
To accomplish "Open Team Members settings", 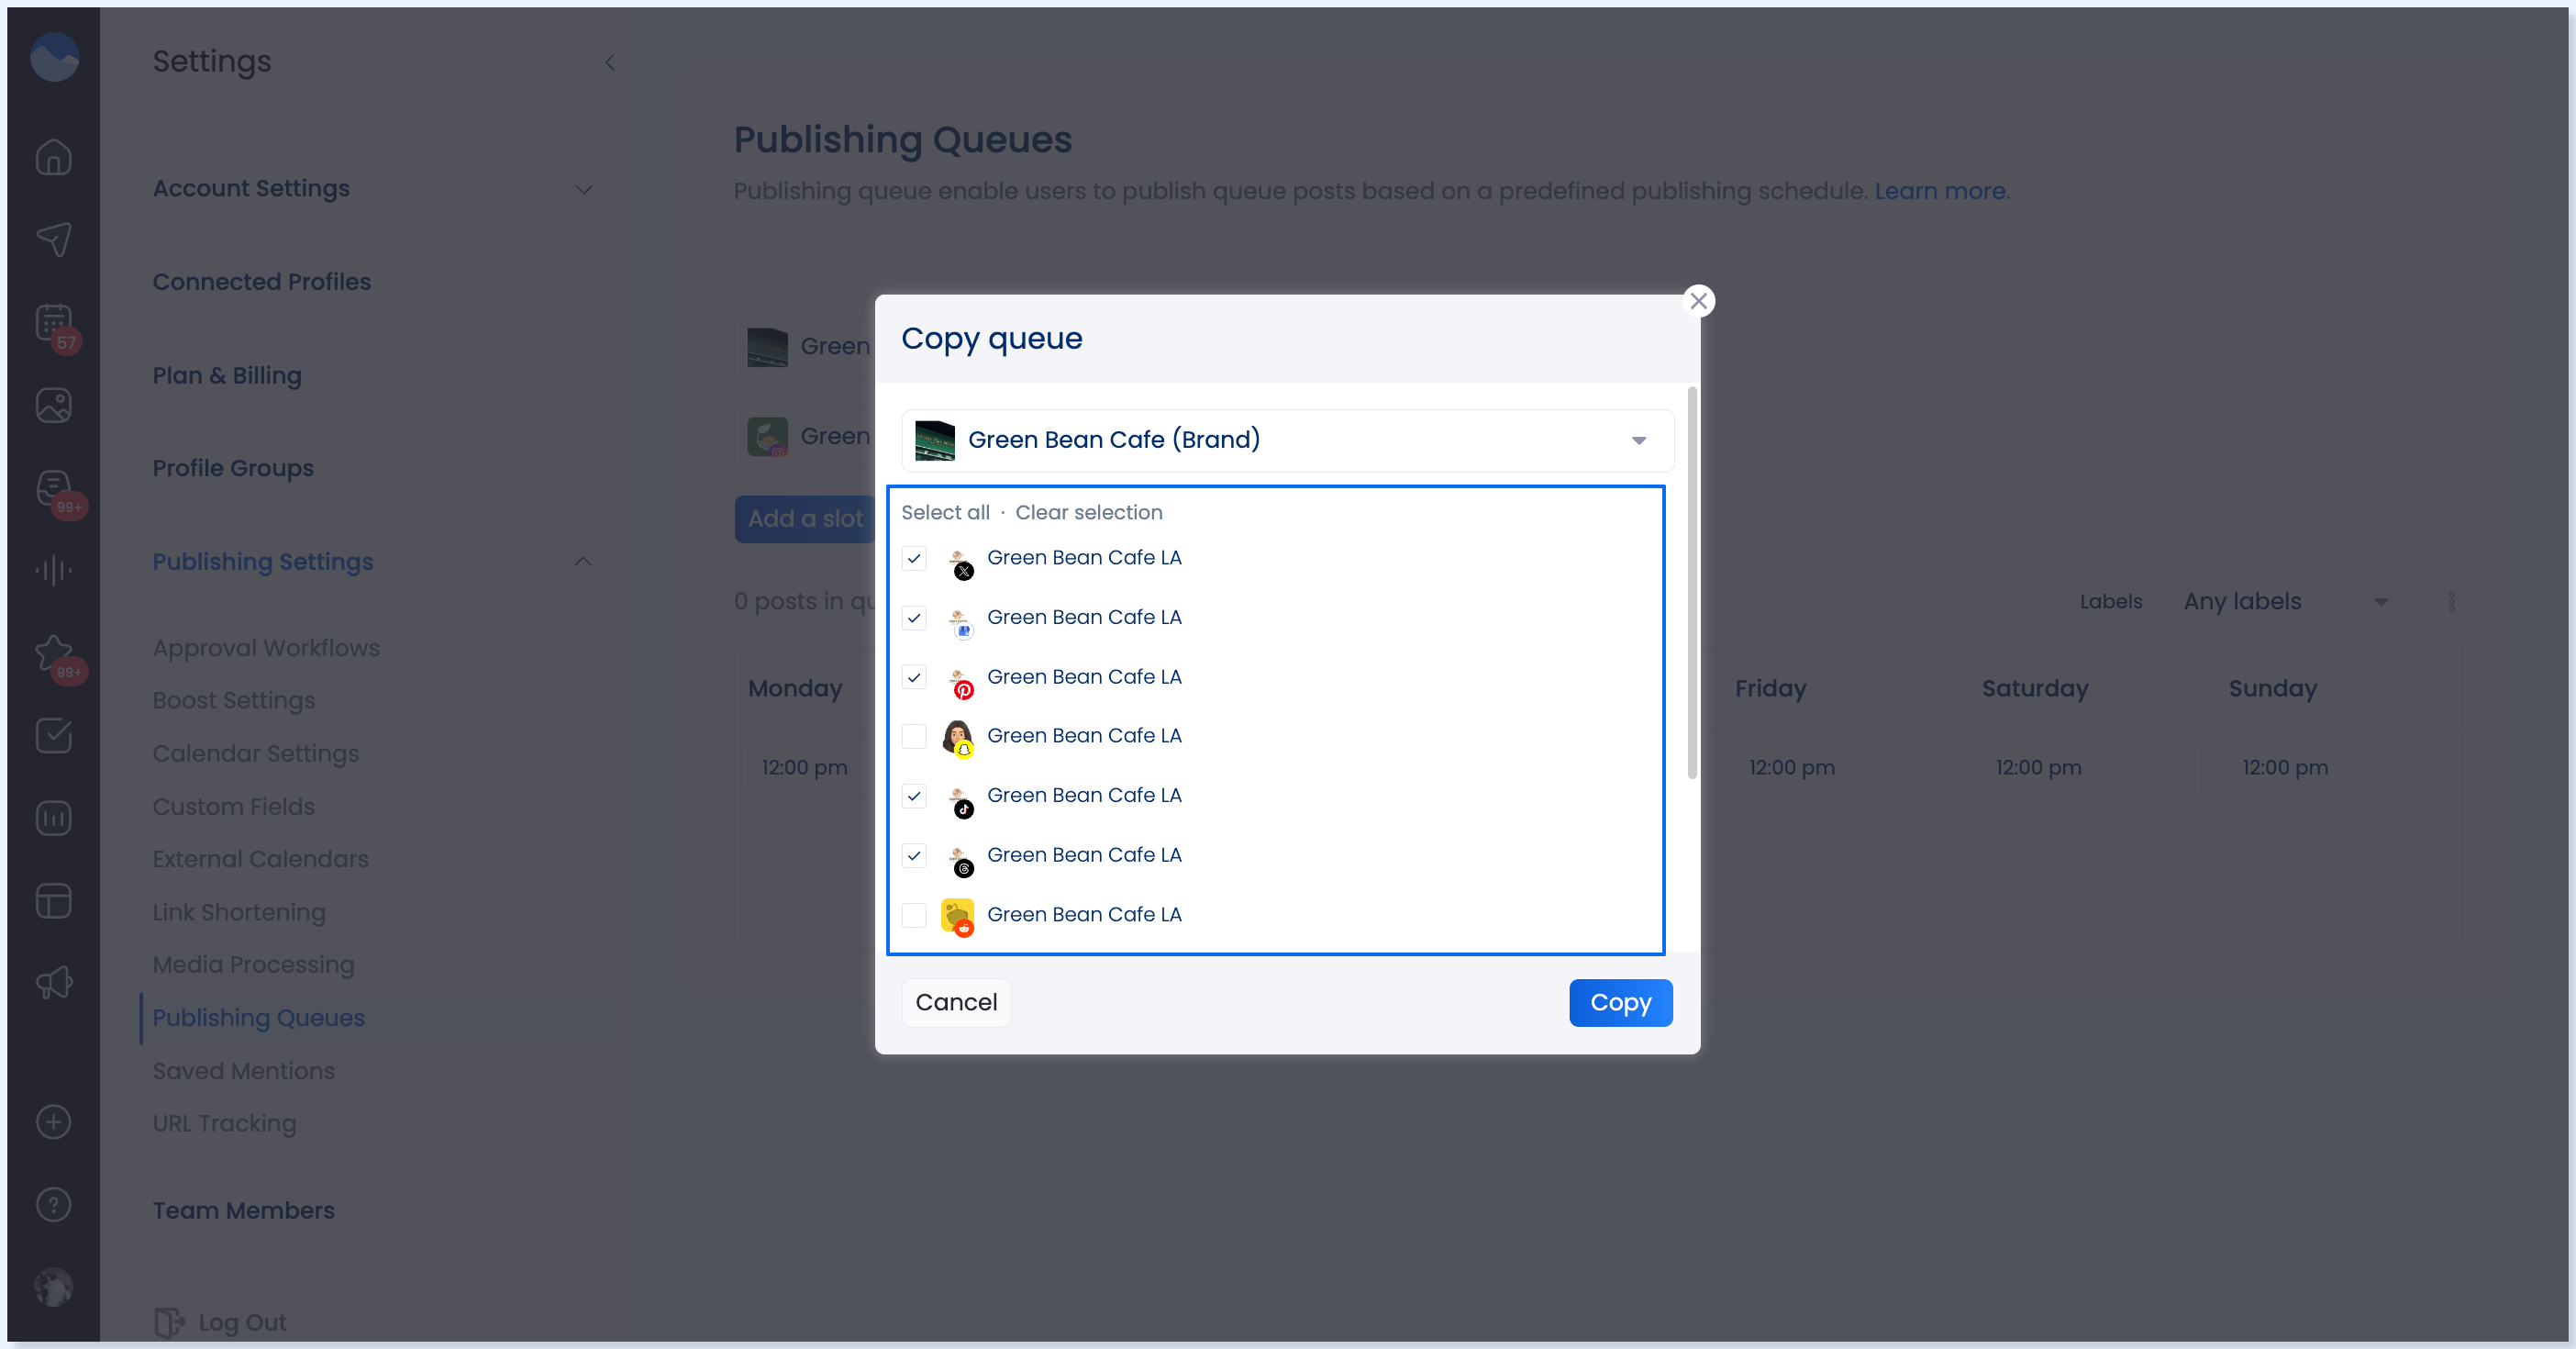I will pos(244,1211).
